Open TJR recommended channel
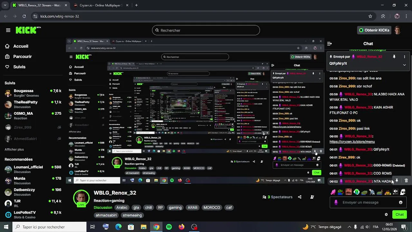 point(33,203)
